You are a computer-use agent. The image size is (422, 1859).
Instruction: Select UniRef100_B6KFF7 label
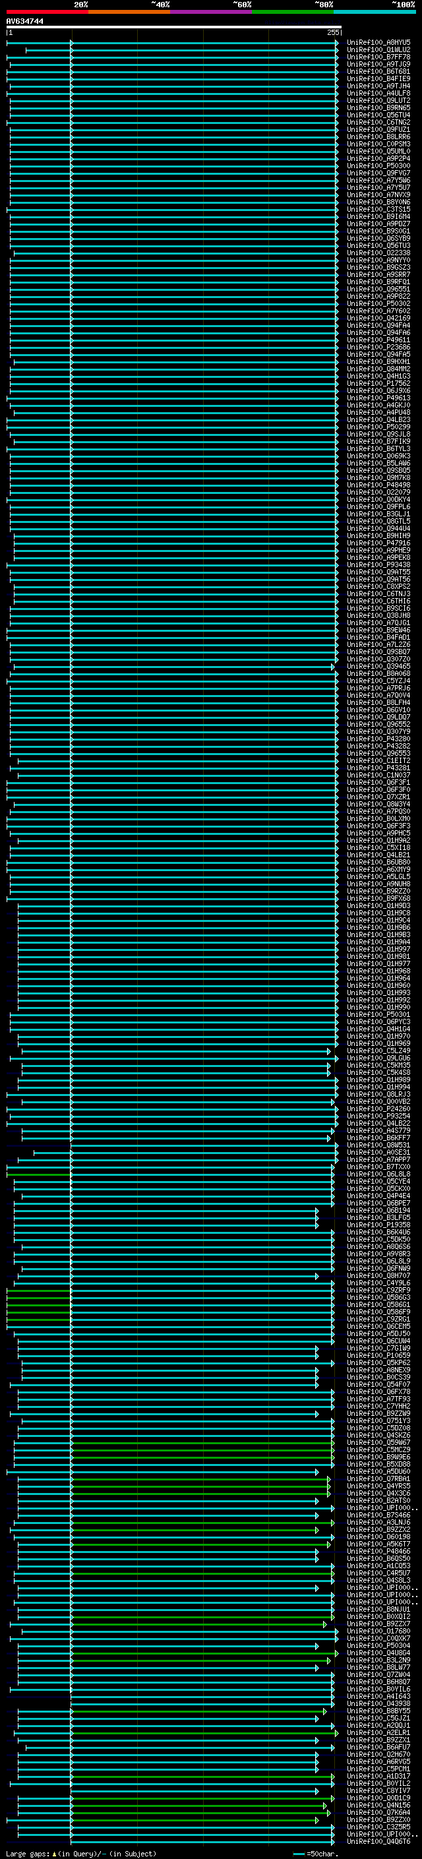click(378, 1138)
